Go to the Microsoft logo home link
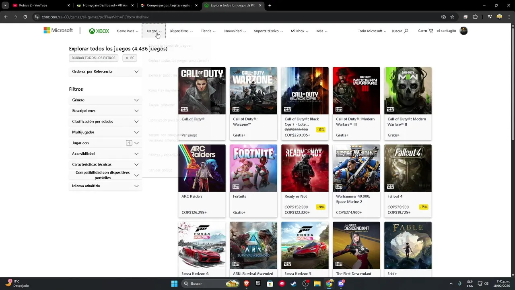Image resolution: width=515 pixels, height=290 pixels. 58,31
